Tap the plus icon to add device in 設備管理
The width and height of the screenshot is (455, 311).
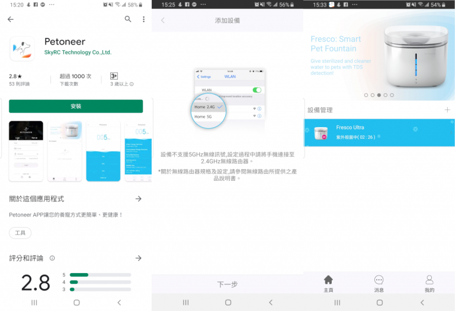447,110
